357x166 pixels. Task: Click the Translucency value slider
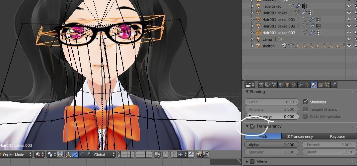tap(272, 116)
